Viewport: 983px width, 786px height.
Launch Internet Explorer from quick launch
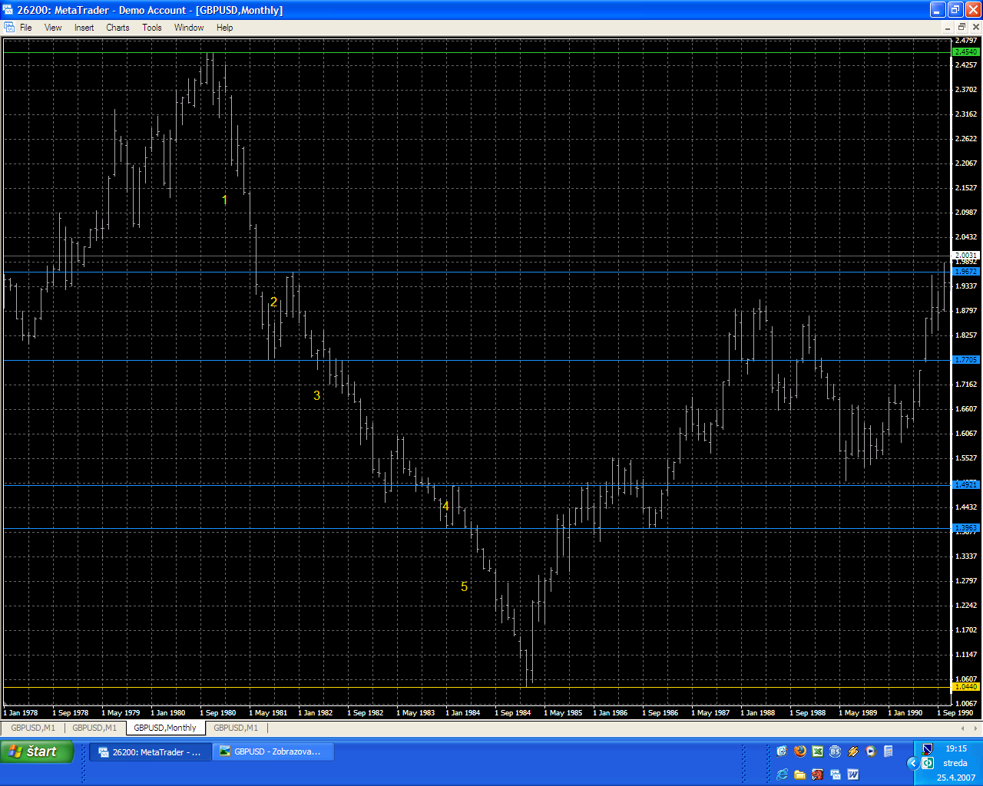[782, 774]
